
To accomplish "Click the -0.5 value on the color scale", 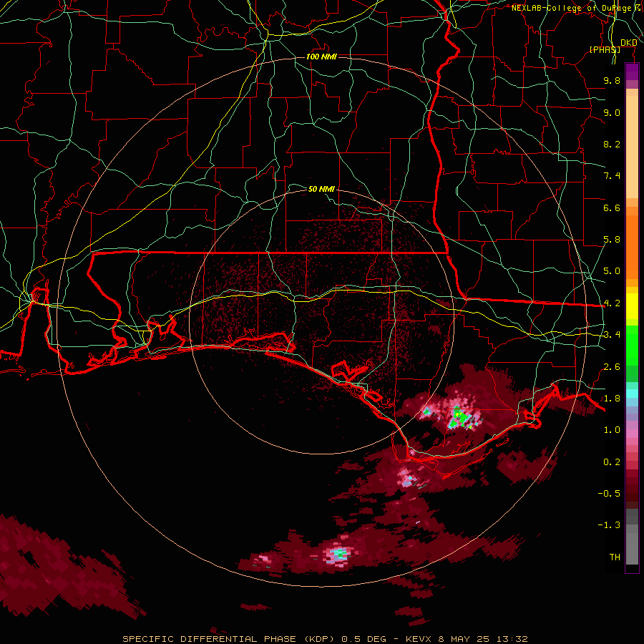I will click(609, 494).
